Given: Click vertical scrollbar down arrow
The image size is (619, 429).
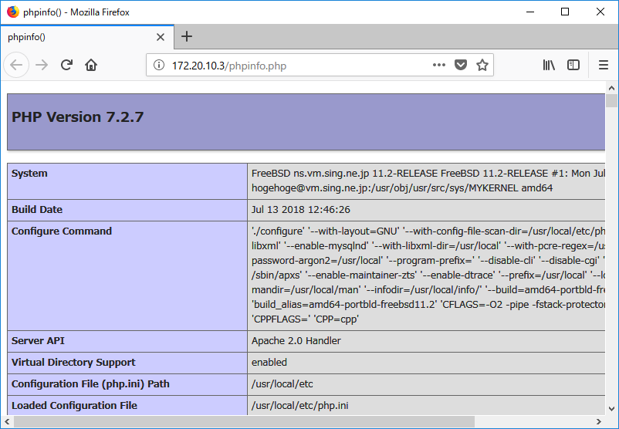Looking at the screenshot, I should pos(611,409).
